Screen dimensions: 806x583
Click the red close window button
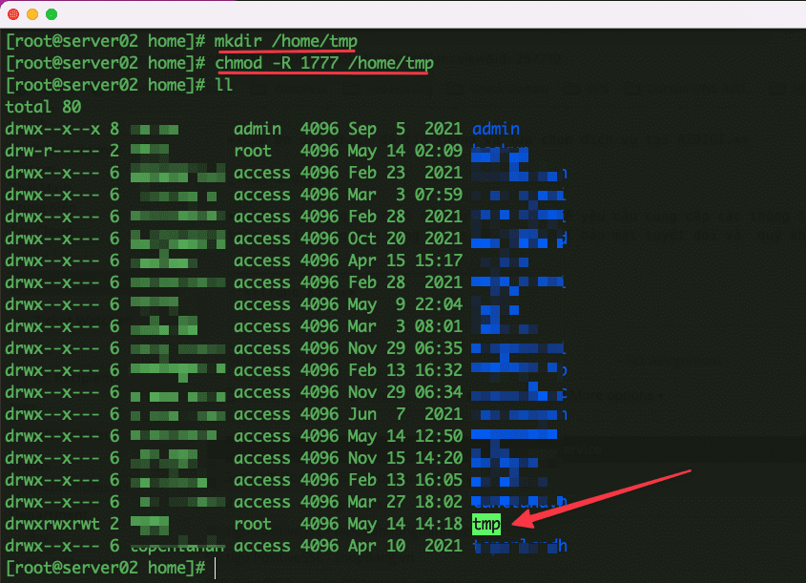click(x=13, y=14)
